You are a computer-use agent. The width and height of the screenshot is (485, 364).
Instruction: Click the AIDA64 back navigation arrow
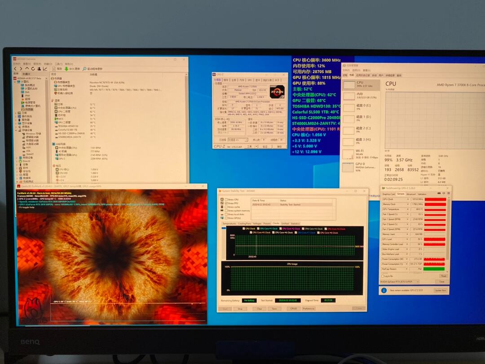(15, 69)
